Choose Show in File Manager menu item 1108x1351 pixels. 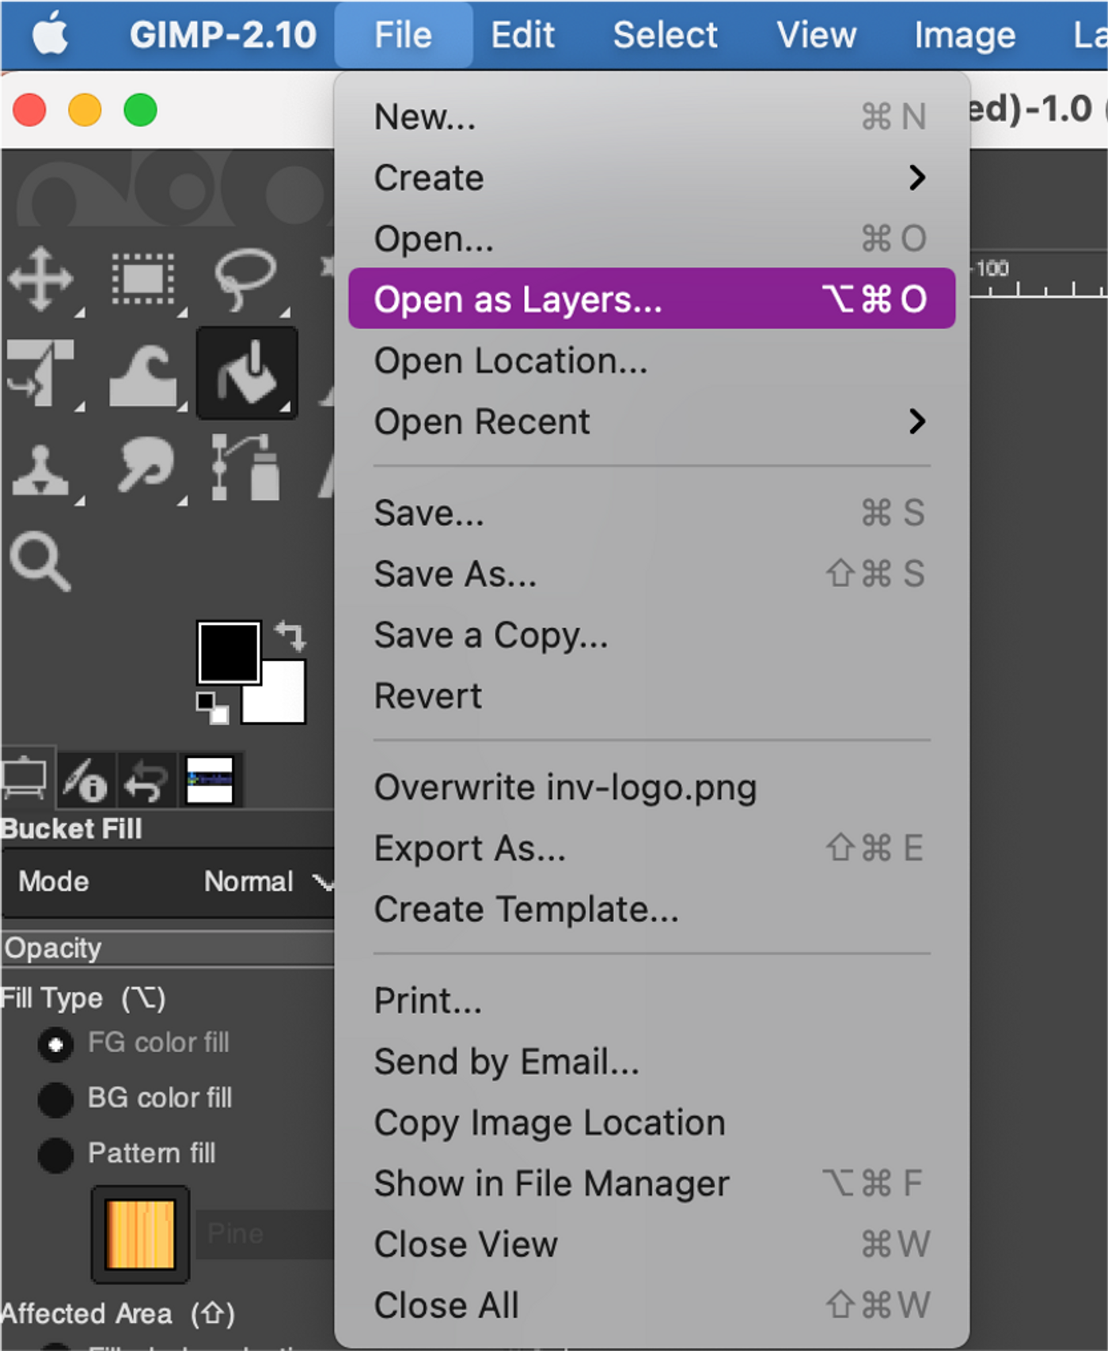(x=651, y=1183)
